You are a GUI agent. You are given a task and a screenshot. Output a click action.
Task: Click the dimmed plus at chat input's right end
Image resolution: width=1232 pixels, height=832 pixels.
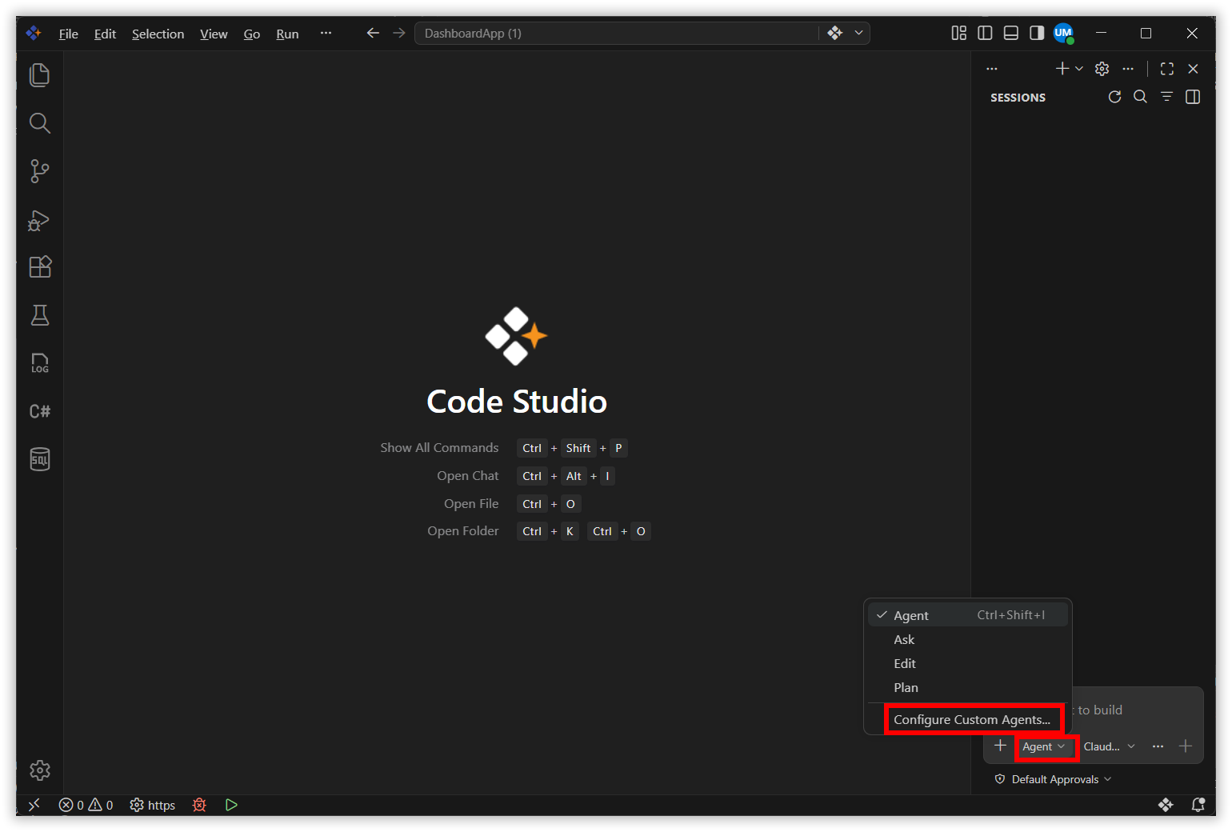[x=1186, y=746]
